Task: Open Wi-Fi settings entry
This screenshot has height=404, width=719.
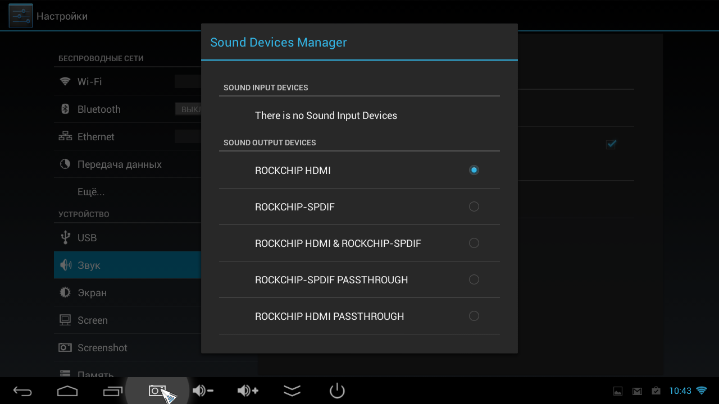Action: pyautogui.click(x=128, y=81)
